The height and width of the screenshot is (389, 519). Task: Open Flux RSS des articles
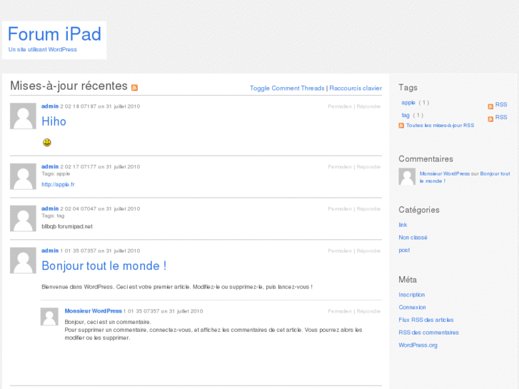(425, 320)
